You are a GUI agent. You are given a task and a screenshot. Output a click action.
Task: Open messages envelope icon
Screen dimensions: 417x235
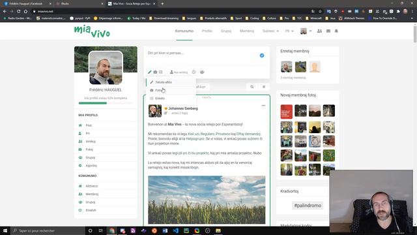[328, 31]
